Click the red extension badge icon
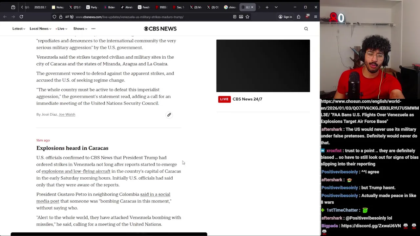 pyautogui.click(x=307, y=17)
